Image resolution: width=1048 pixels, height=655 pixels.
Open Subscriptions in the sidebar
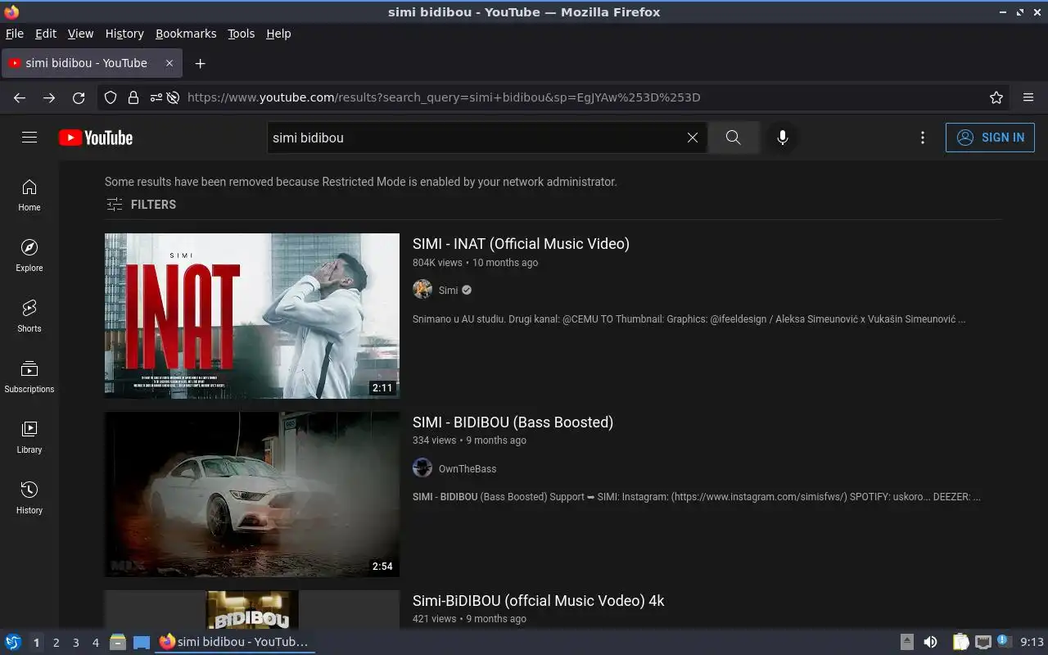[x=29, y=377]
